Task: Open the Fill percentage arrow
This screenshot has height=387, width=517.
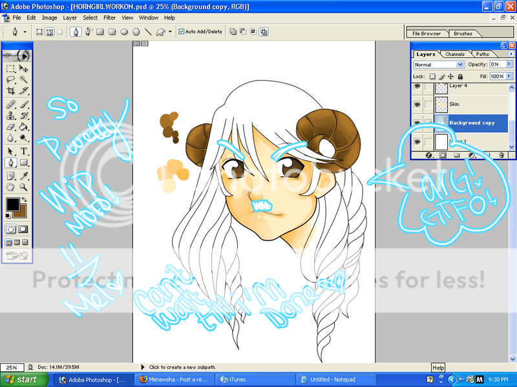Action: coord(510,76)
